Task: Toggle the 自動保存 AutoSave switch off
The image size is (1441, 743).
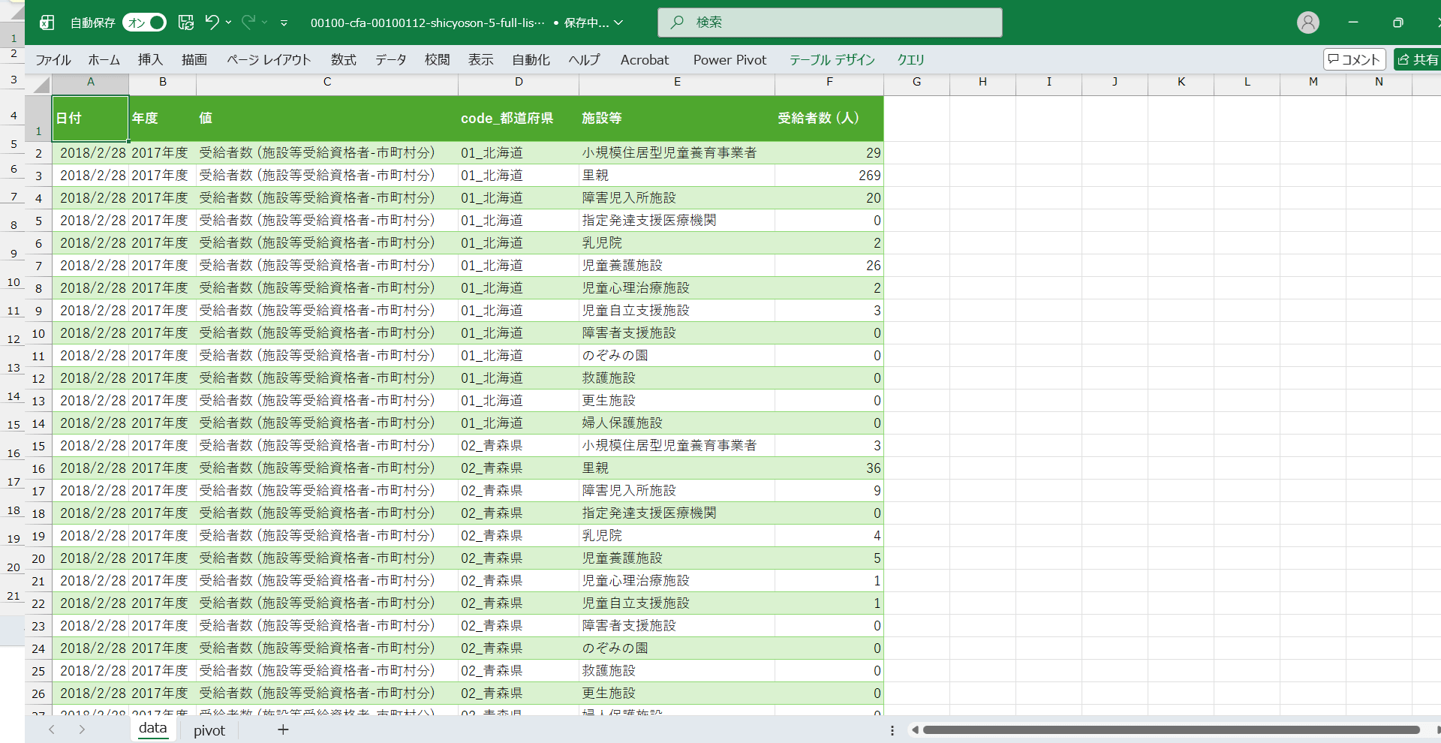Action: pos(144,23)
